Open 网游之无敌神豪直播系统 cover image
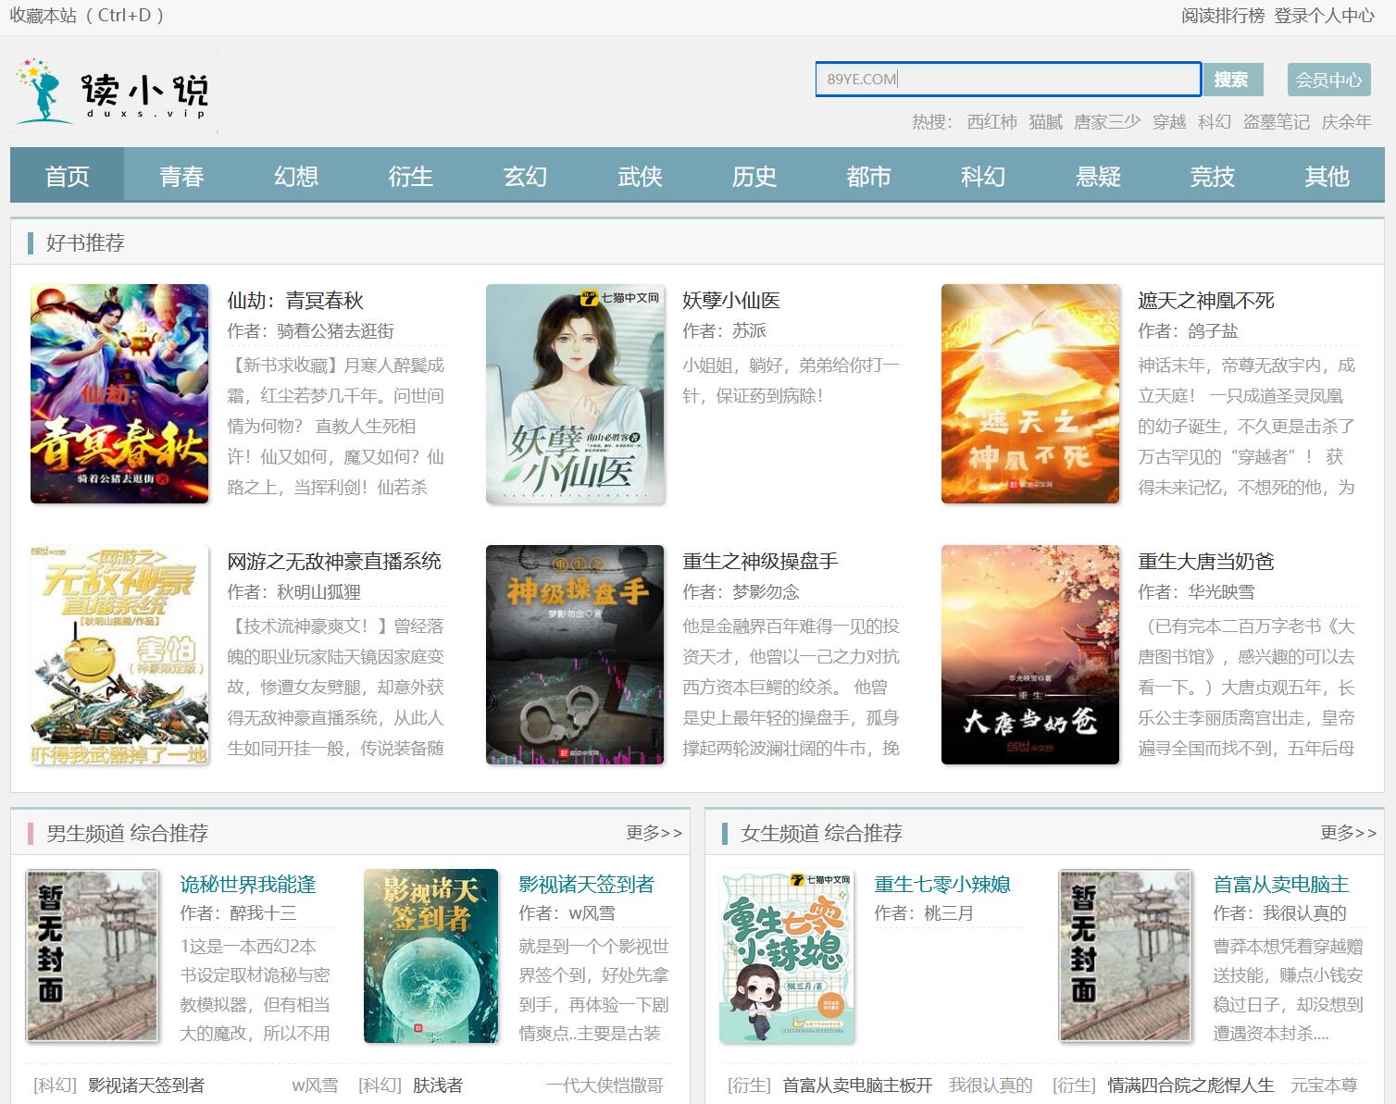 click(119, 654)
